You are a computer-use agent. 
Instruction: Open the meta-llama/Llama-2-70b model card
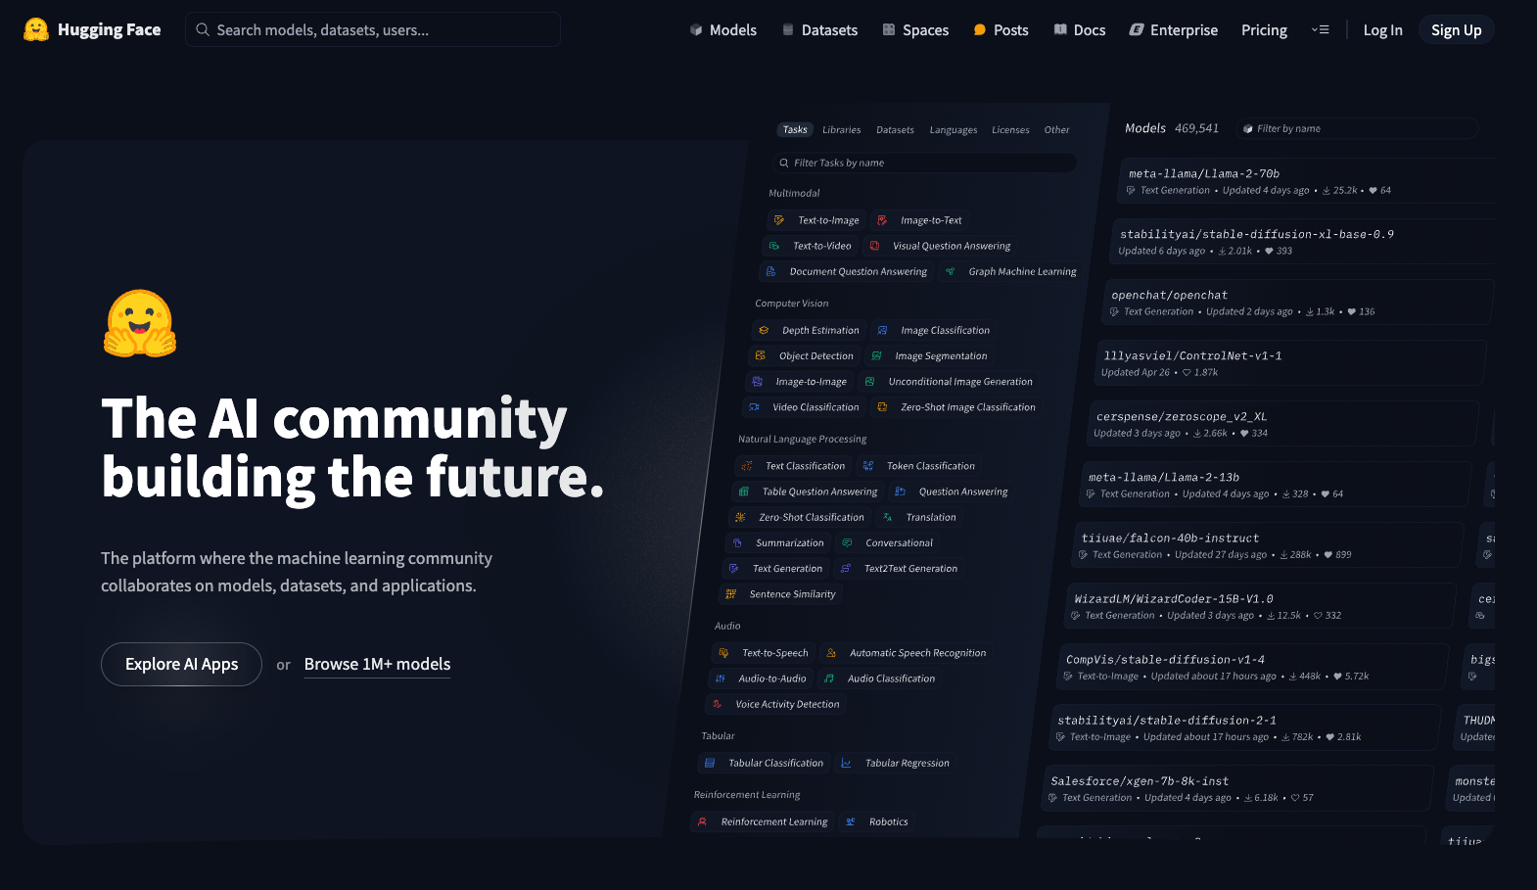[x=1204, y=174]
